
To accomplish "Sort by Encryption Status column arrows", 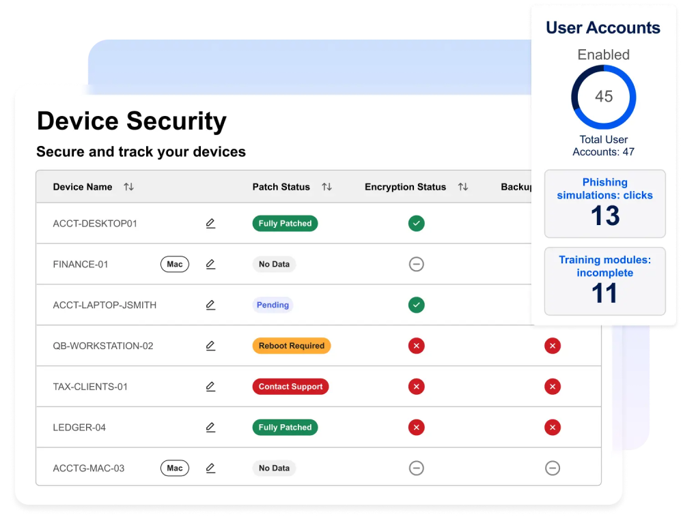I will tap(463, 187).
